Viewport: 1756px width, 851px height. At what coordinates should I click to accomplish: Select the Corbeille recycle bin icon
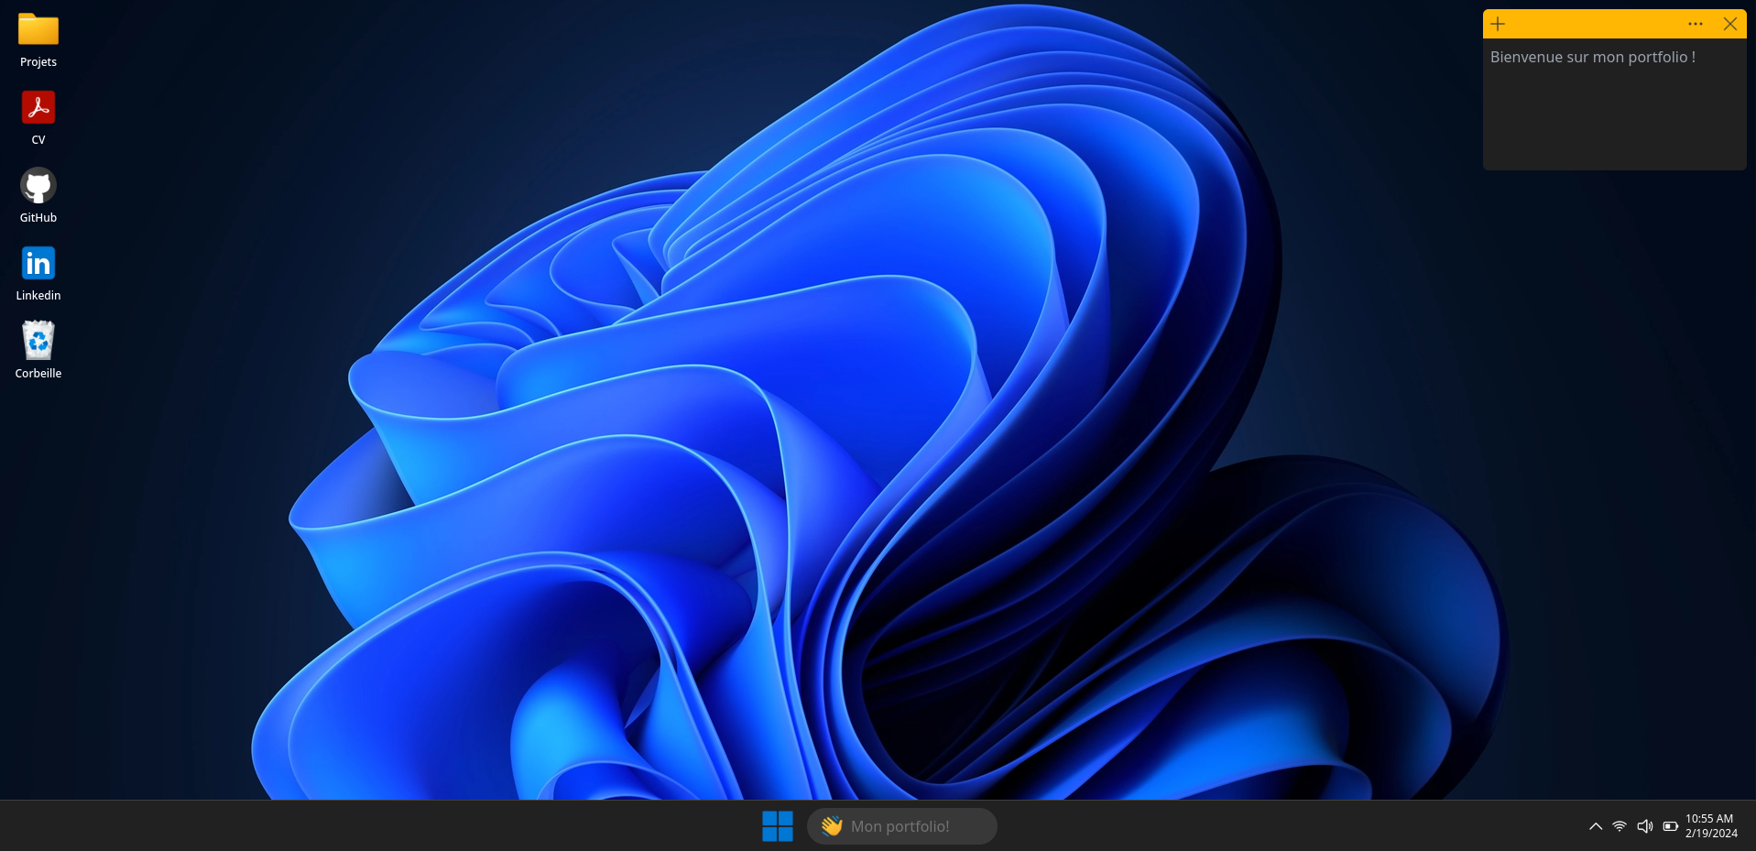pos(38,342)
